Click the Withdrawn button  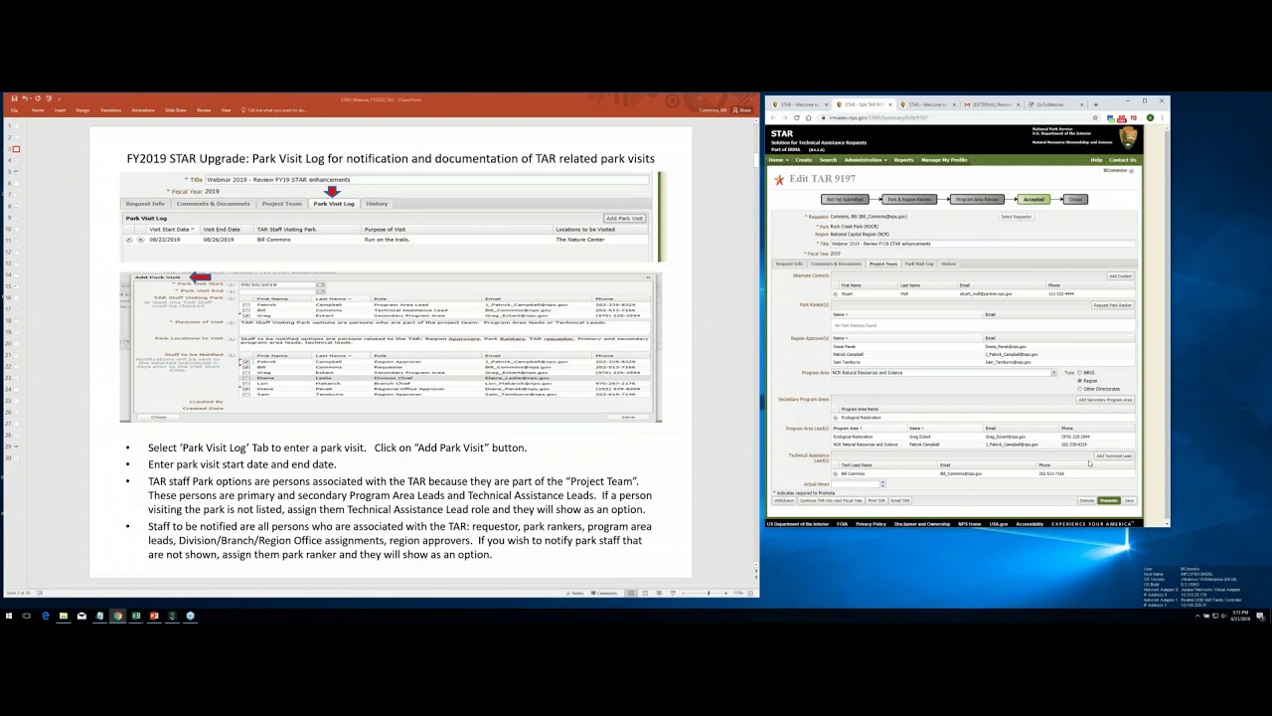click(784, 500)
